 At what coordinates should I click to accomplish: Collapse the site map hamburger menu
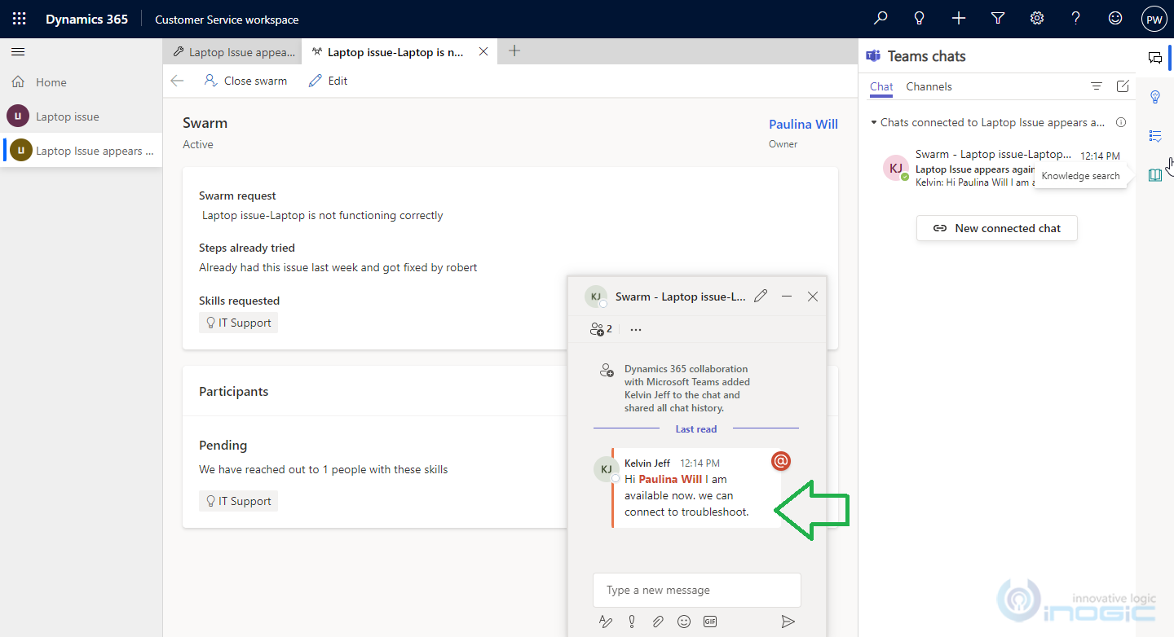click(x=18, y=52)
